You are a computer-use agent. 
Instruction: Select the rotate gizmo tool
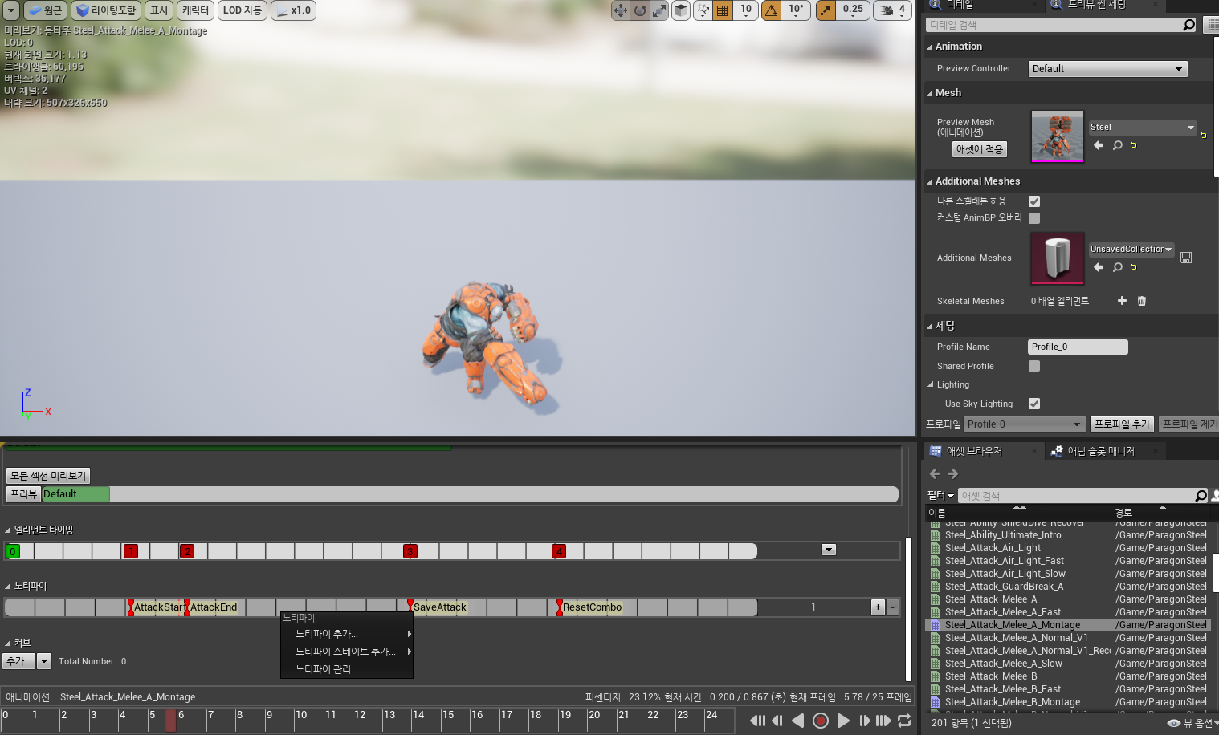(x=640, y=10)
